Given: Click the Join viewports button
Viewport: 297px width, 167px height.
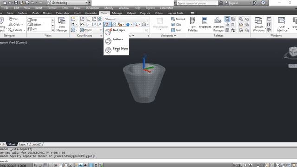Looking at the screenshot, I should (x=176, y=30).
